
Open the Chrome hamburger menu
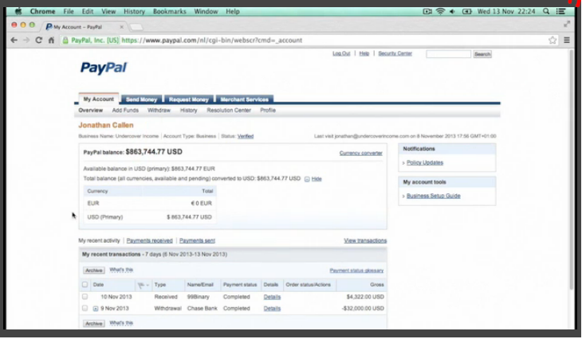point(567,40)
